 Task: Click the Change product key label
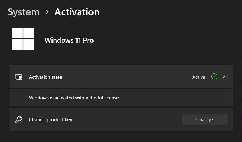tap(50, 119)
